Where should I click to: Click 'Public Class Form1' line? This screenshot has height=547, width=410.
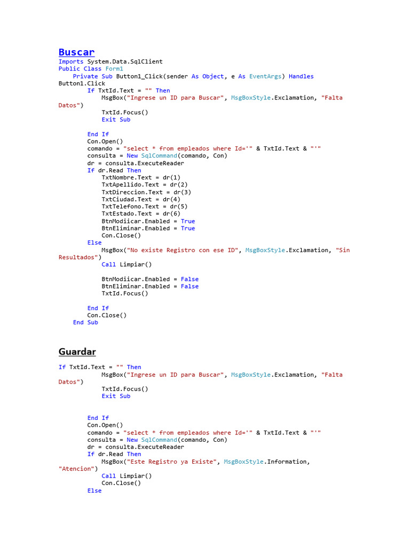tap(91, 69)
